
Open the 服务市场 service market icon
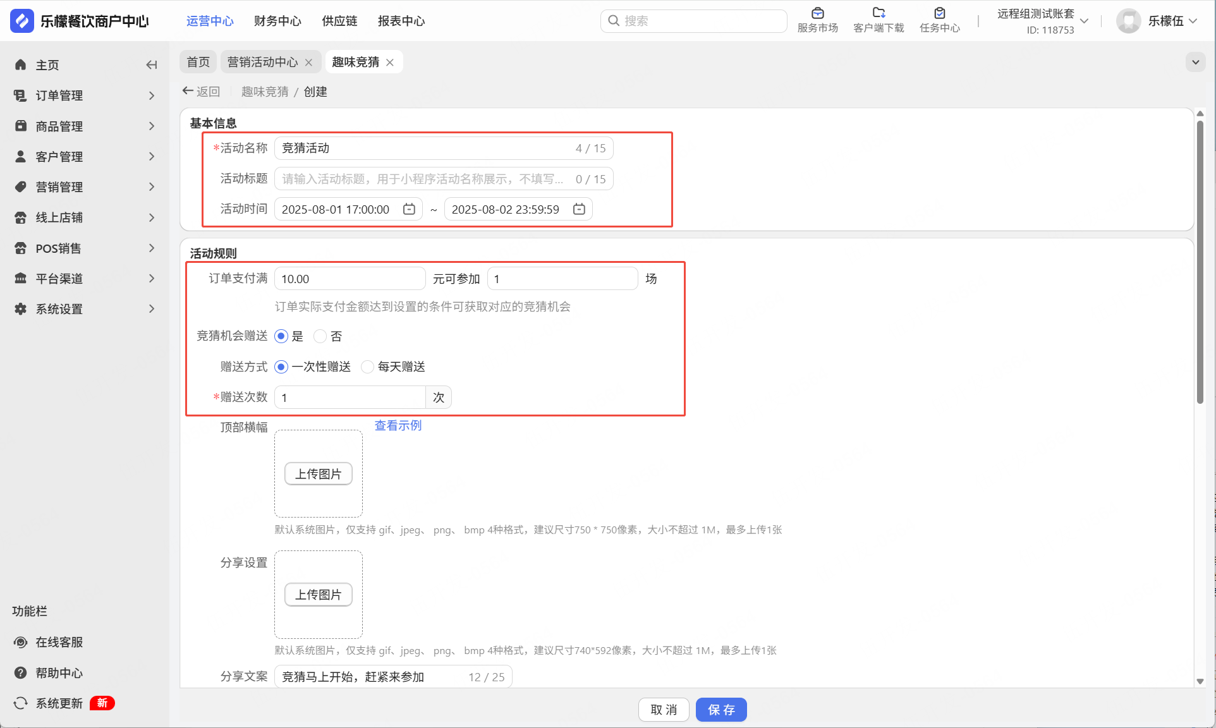(x=817, y=13)
